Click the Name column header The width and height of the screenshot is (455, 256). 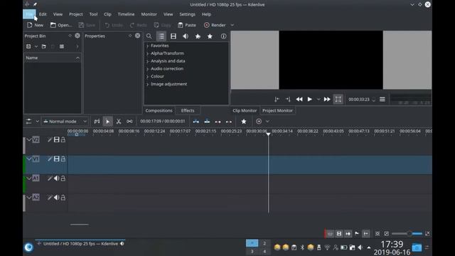pos(53,58)
